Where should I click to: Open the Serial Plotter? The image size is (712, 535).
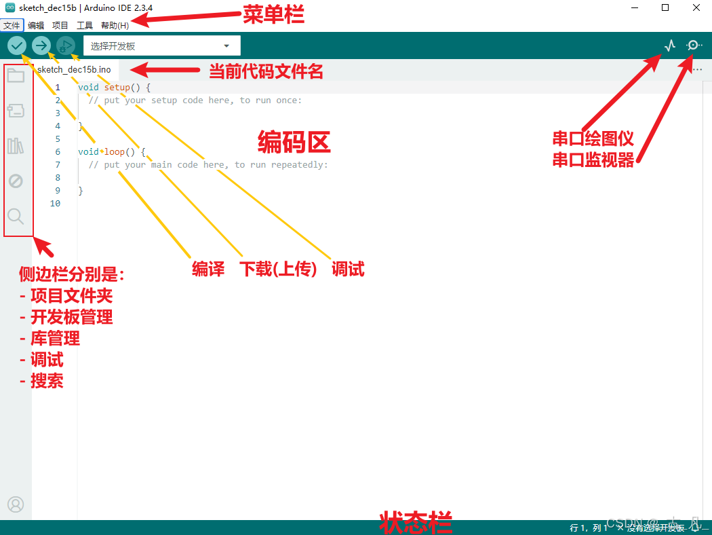(x=670, y=45)
